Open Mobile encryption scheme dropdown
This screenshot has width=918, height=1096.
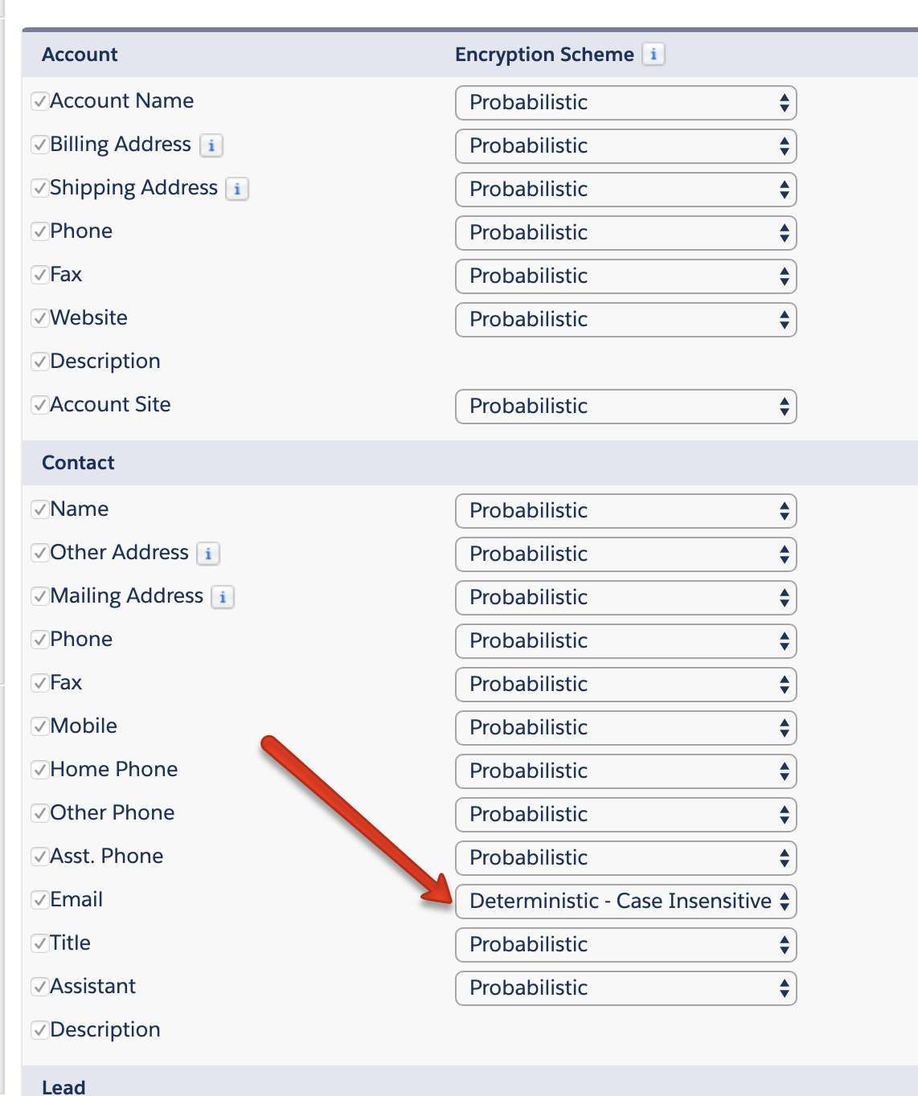[x=626, y=728]
